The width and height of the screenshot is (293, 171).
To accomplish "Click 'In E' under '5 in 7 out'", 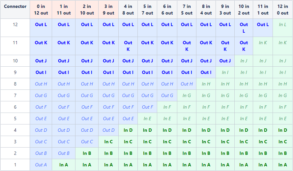I will click(x=147, y=119).
